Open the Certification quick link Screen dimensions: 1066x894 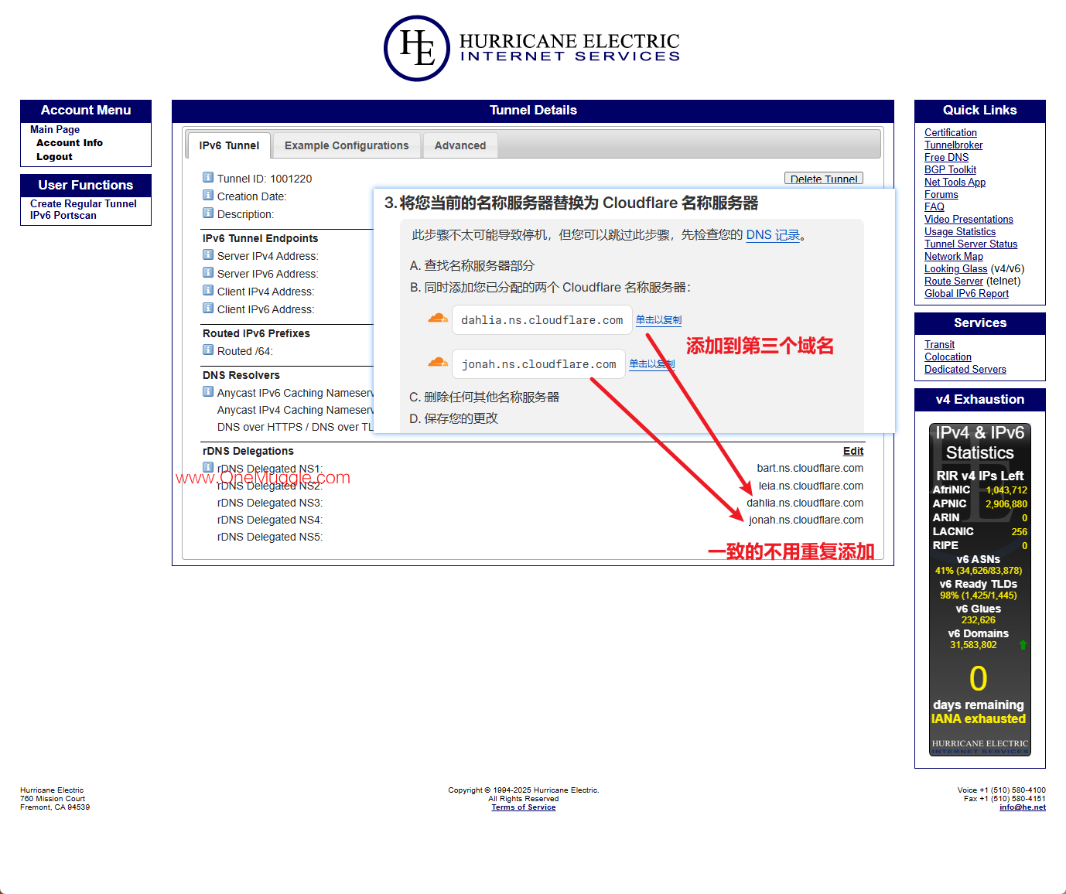point(951,133)
